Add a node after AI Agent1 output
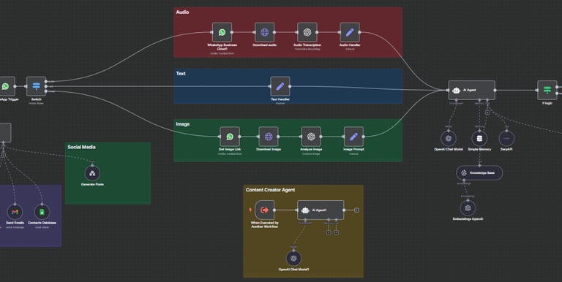This screenshot has height=282, width=562. pos(356,210)
